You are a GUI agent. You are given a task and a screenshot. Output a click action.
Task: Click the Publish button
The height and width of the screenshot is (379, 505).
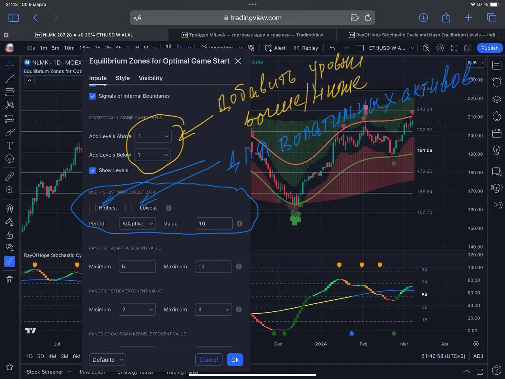pyautogui.click(x=490, y=48)
